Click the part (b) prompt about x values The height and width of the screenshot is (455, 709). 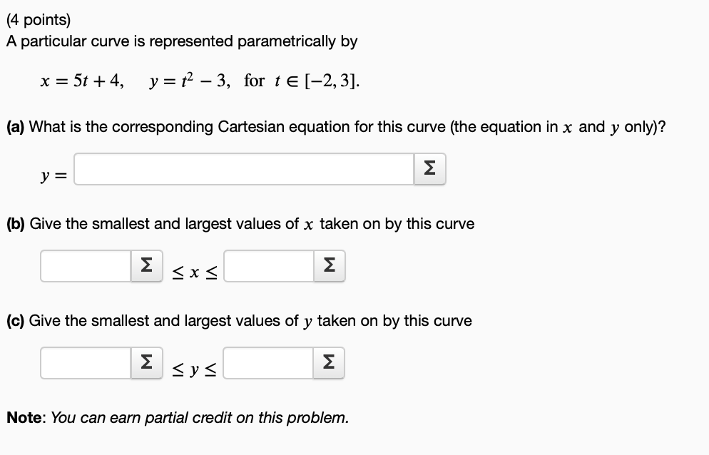coord(240,223)
